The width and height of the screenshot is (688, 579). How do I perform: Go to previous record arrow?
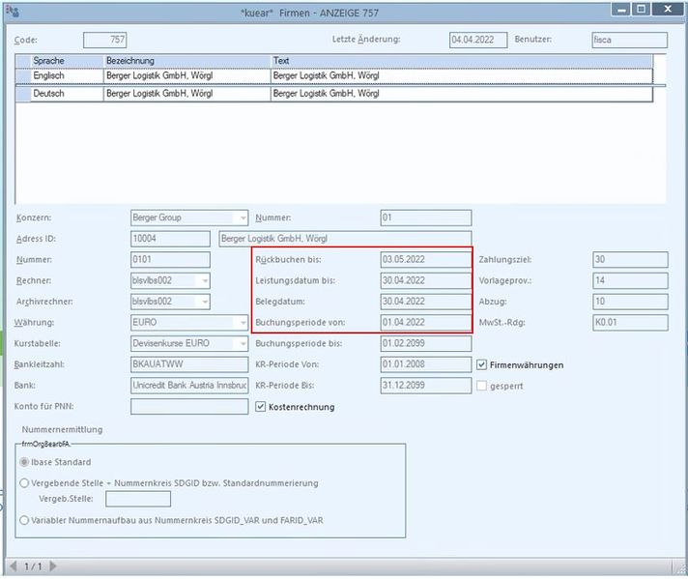coord(14,565)
